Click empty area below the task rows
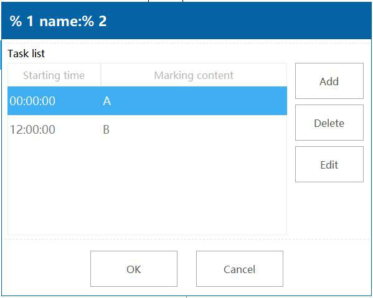This screenshot has width=373, height=298. tap(147, 189)
